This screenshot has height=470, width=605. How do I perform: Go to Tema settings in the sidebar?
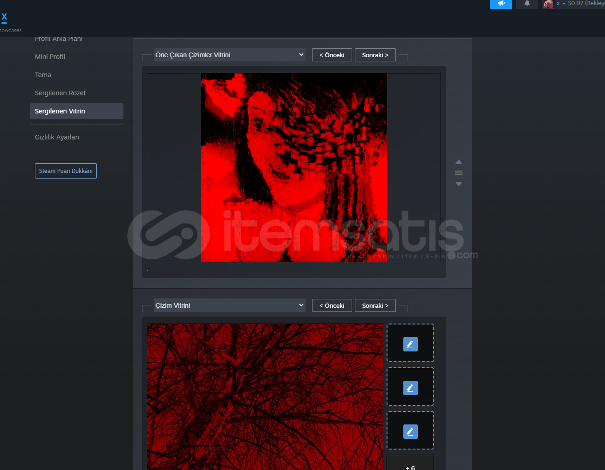pos(43,75)
